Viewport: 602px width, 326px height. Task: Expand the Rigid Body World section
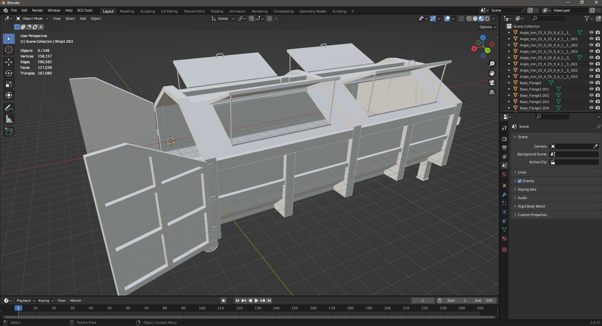point(531,207)
